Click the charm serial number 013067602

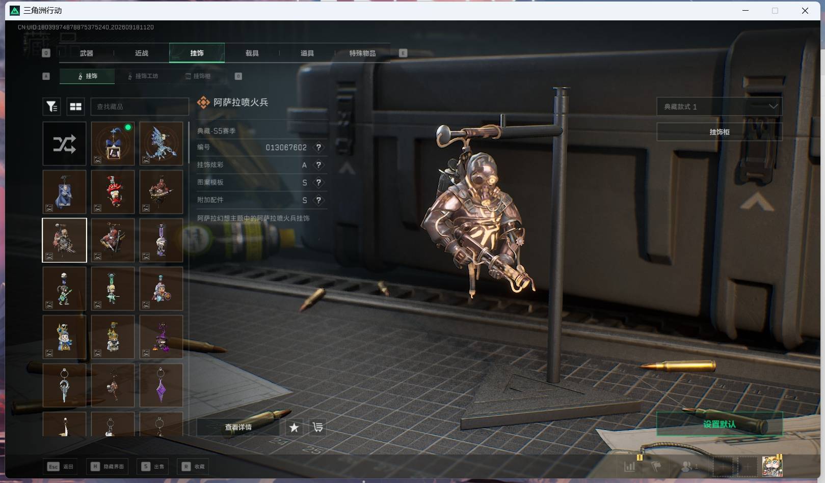click(286, 147)
